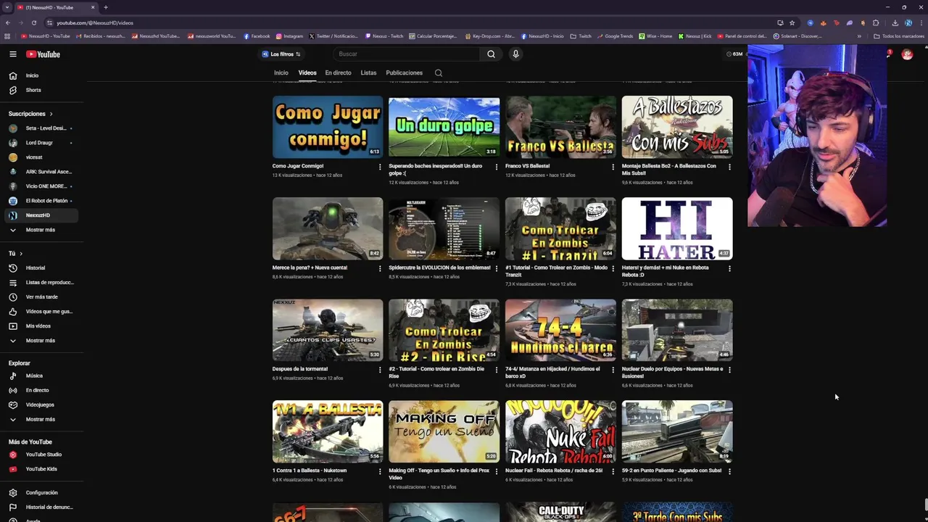Open options for 1 Contra 1 a Ballesta
This screenshot has width=928, height=522.
tap(380, 471)
